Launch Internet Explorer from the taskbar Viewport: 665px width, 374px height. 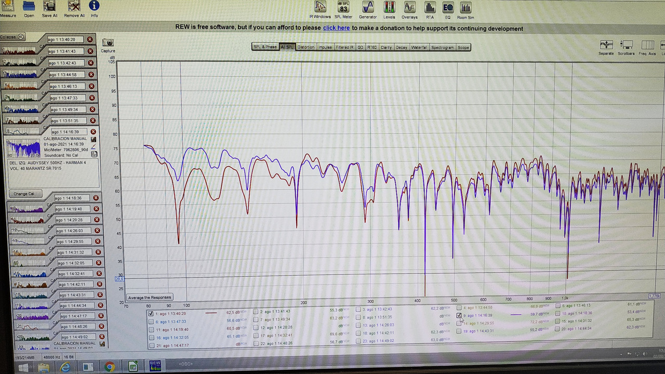click(x=65, y=367)
